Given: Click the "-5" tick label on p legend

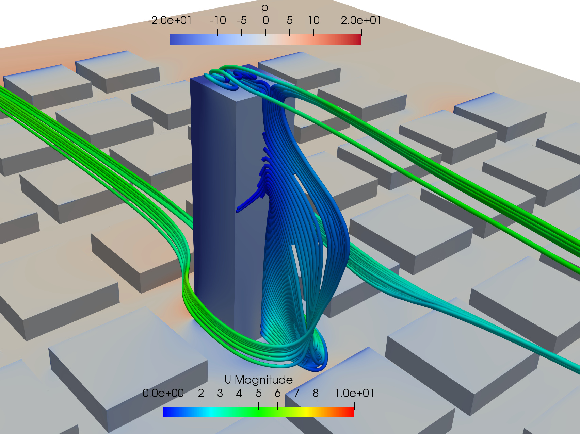Looking at the screenshot, I should coord(242,20).
